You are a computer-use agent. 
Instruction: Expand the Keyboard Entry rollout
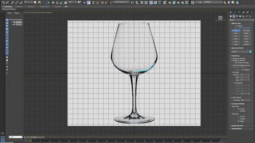pos(237,126)
